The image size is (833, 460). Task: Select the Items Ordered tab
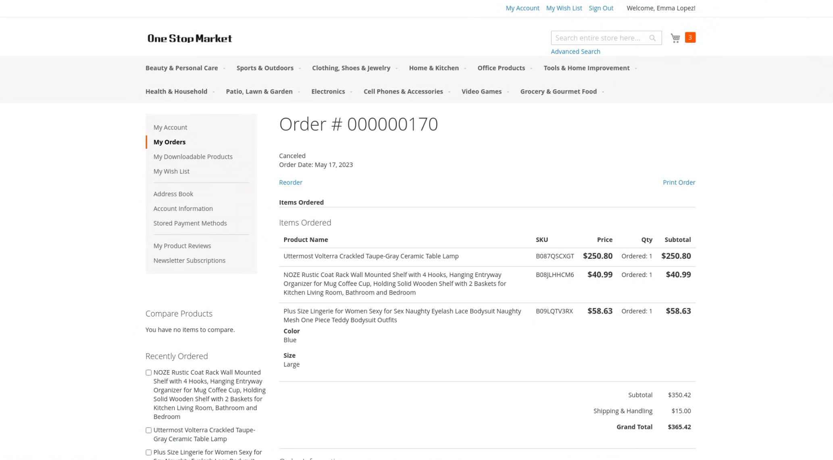point(301,202)
